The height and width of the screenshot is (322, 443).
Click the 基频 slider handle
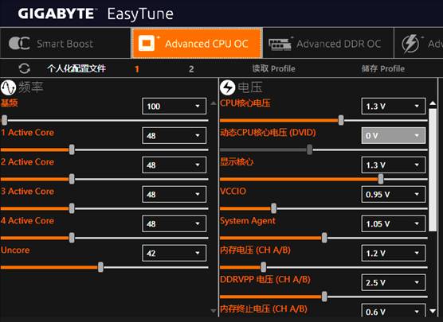pyautogui.click(x=4, y=120)
